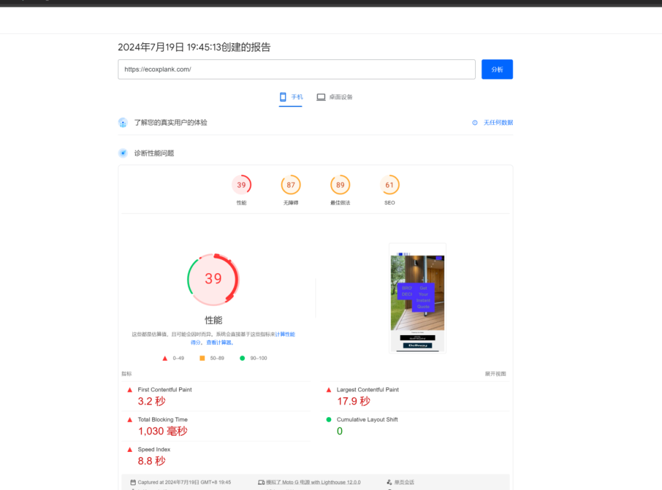
Task: Switch to the 桌面设备 tab
Action: 334,97
